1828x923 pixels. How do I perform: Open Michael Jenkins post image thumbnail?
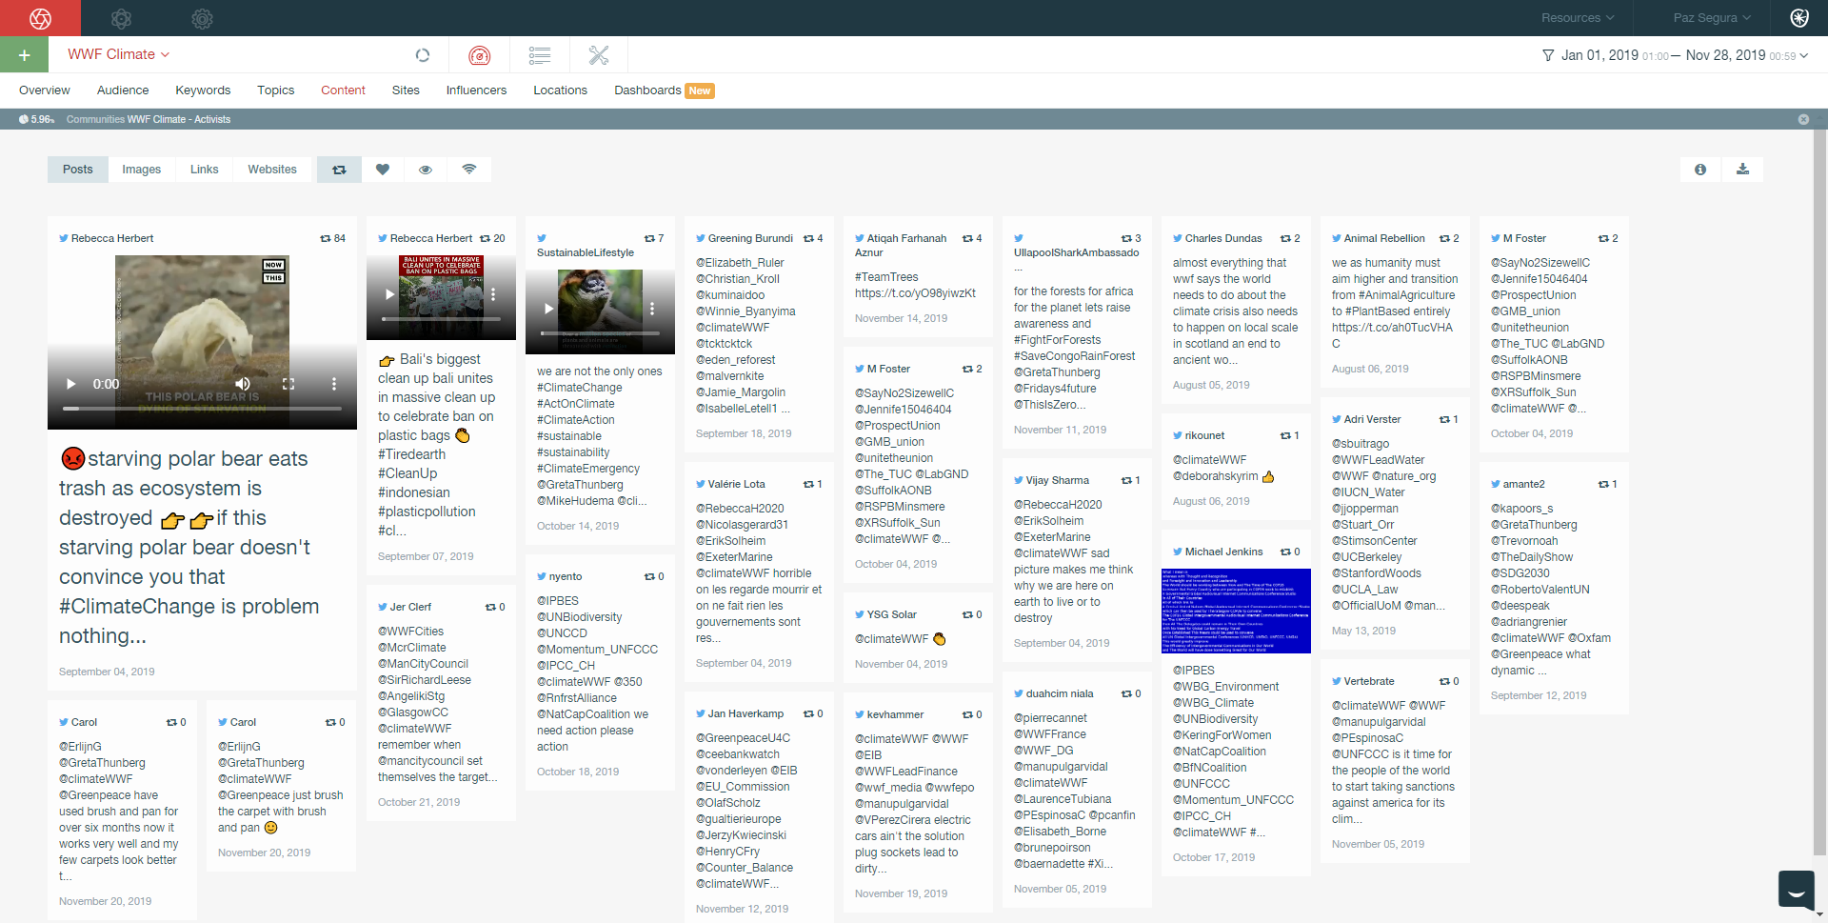pyautogui.click(x=1236, y=611)
